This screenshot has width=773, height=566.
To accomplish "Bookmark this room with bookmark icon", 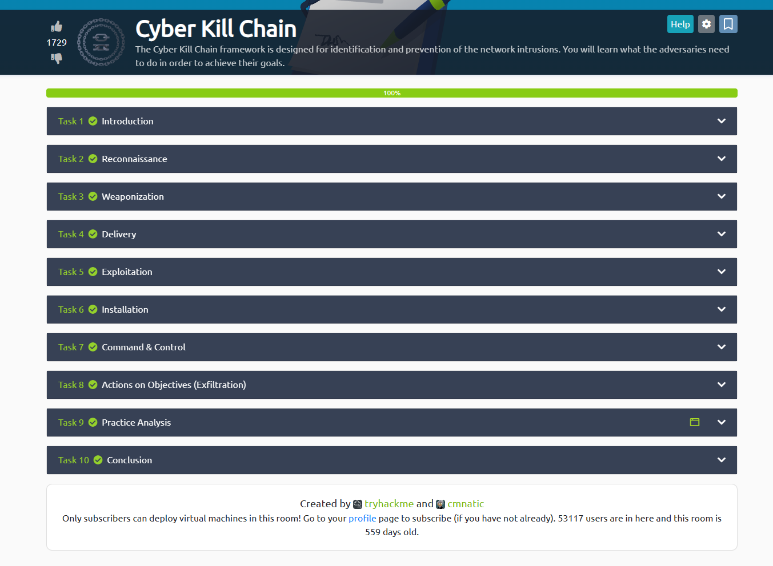I will click(728, 24).
